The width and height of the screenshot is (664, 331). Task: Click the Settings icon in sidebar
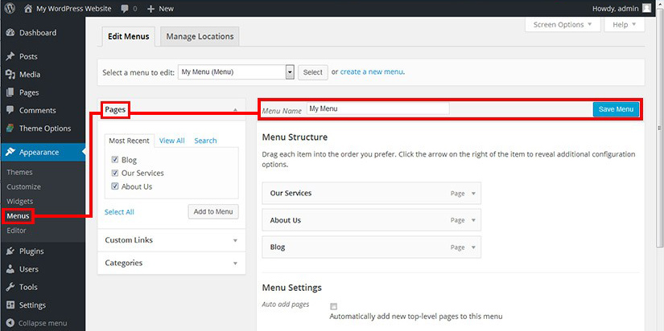10,305
